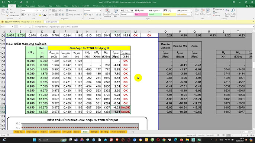Increase font size with the larger A icon
255x143 pixels.
[43, 10]
